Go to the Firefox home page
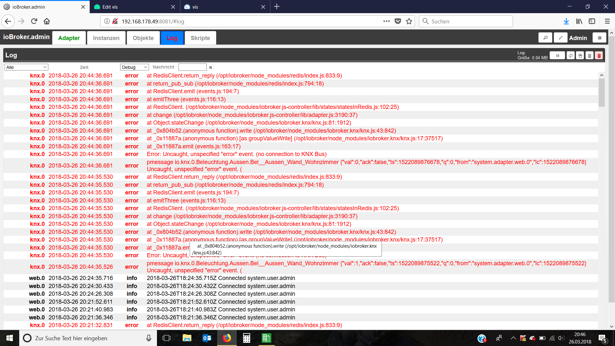Viewport: 615px width, 346px height. 47,21
